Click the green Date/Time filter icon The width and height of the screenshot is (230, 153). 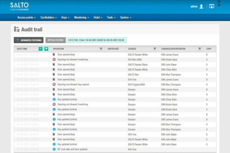pos(46,49)
